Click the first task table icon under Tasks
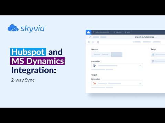Viewport: 165px width, 123px height. 153,55
